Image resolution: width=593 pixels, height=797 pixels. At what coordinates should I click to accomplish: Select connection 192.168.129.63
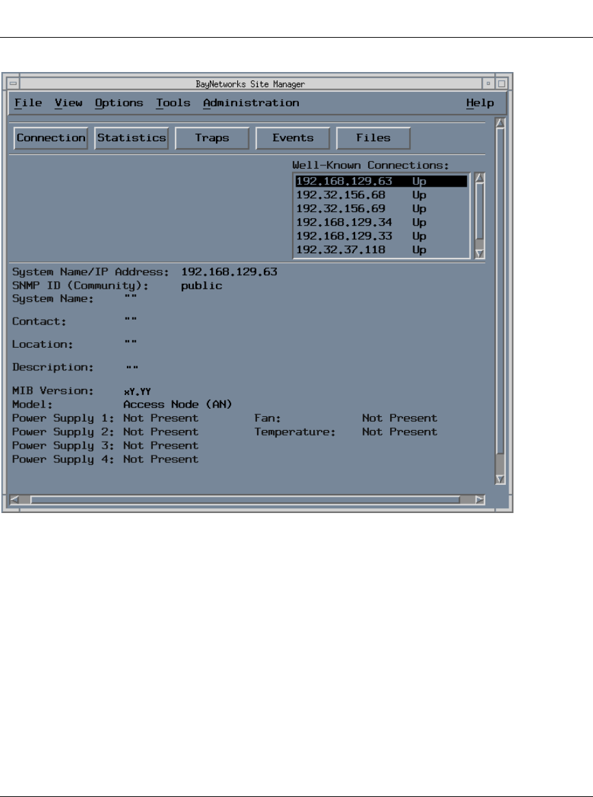point(381,182)
